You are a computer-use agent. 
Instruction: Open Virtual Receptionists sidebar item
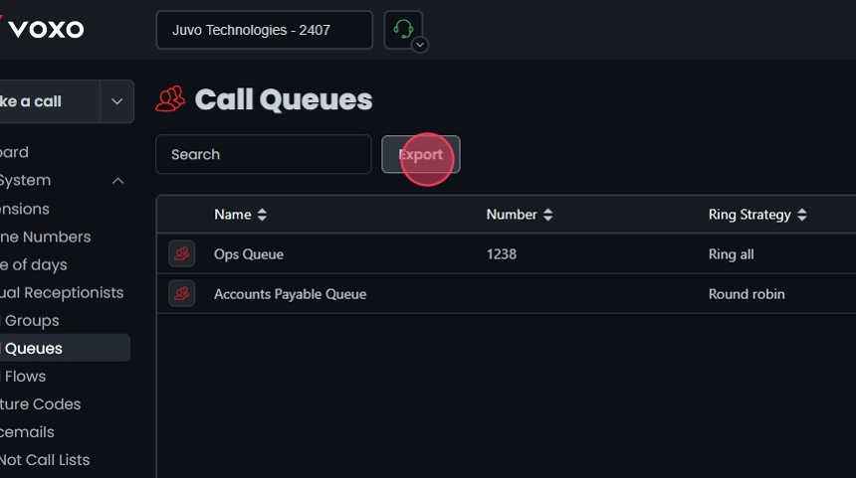[60, 293]
